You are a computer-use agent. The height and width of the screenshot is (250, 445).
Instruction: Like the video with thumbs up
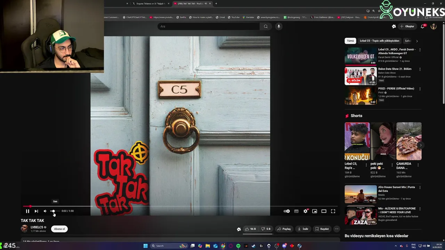[250, 229]
